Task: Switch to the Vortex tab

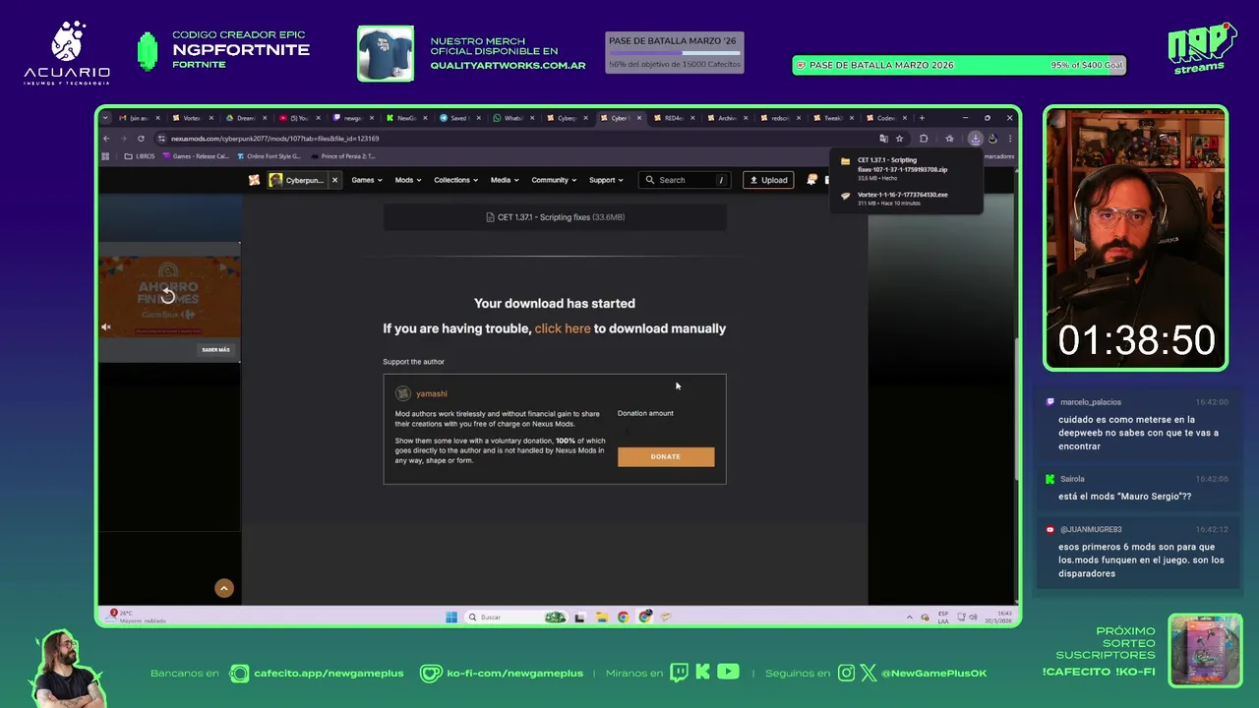Action: coord(192,118)
